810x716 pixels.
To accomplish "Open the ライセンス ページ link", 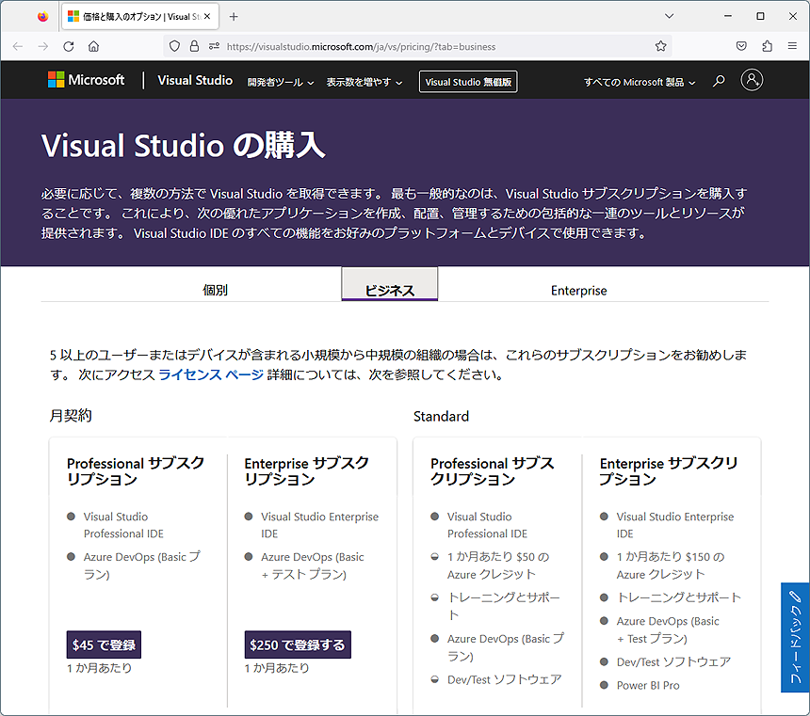I will click(210, 374).
